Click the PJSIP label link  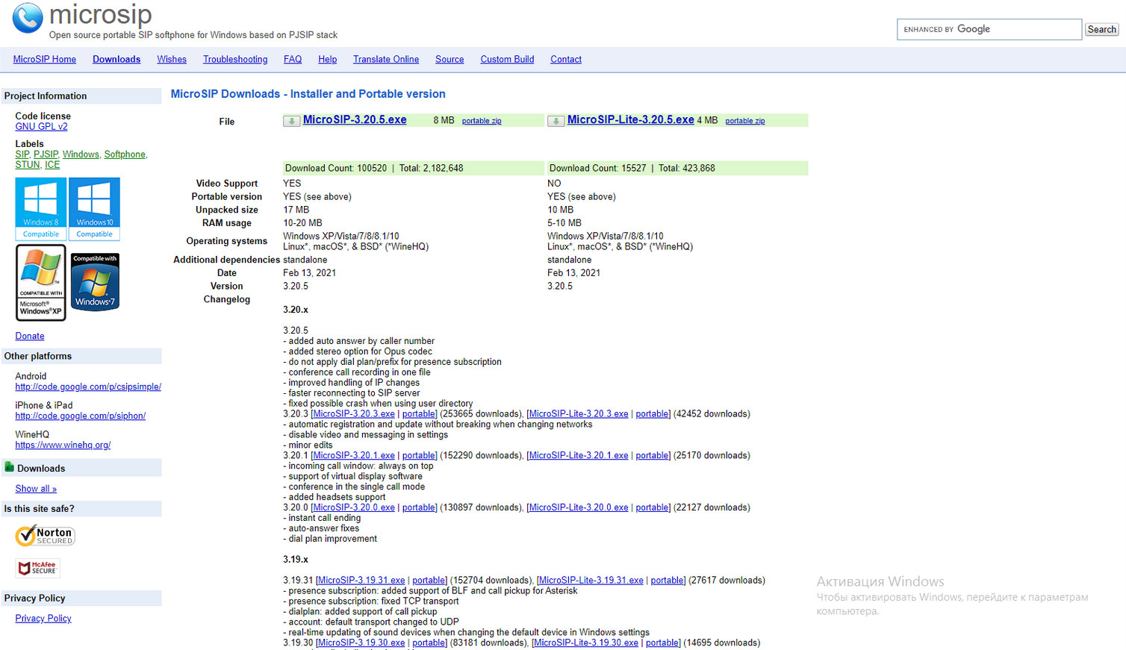(46, 154)
